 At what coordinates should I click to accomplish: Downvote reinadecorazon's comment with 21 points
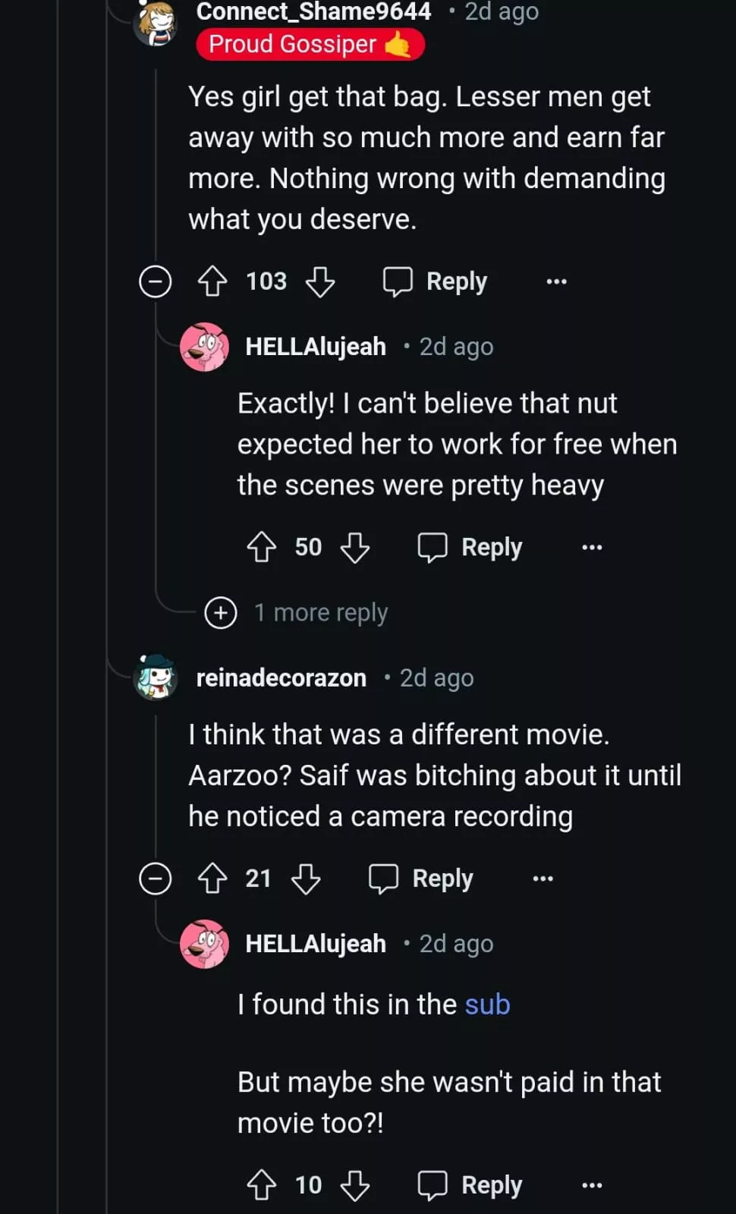(306, 879)
